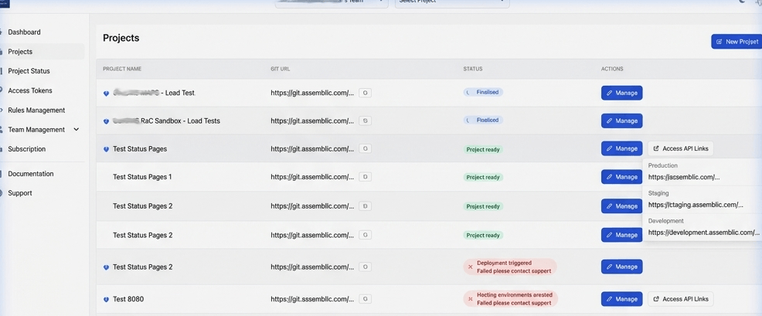
Task: Copy the git URL for Test Status Pages 1
Action: click(365, 177)
